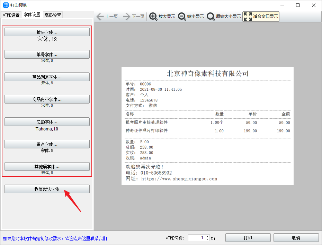Click the 打印 print button

point(248,238)
